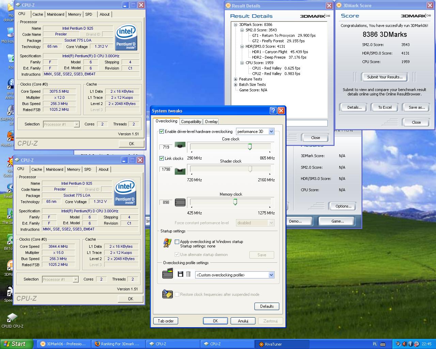Collapse the HDR/SM3.0 Score tree node
436x349 pixels.
pos(242,46)
